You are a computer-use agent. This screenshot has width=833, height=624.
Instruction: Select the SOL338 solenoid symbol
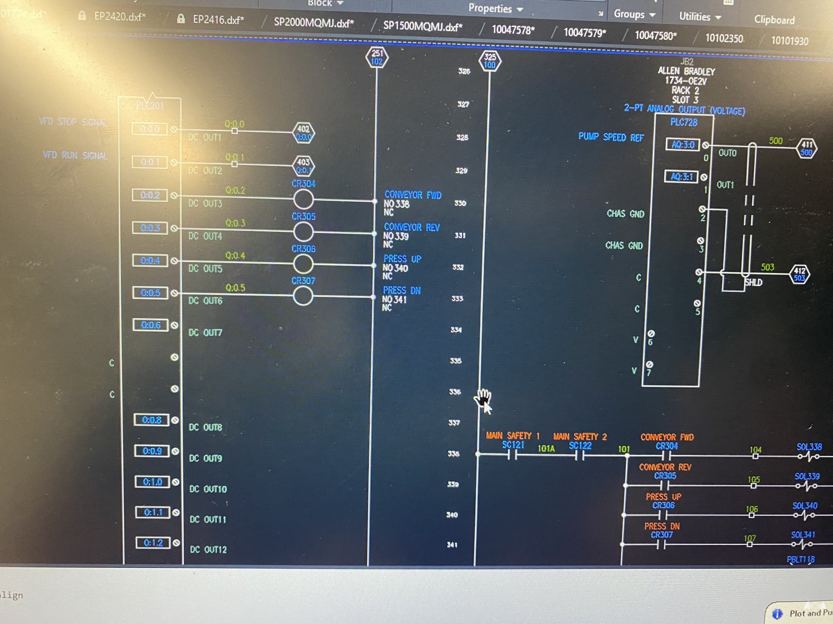809,457
